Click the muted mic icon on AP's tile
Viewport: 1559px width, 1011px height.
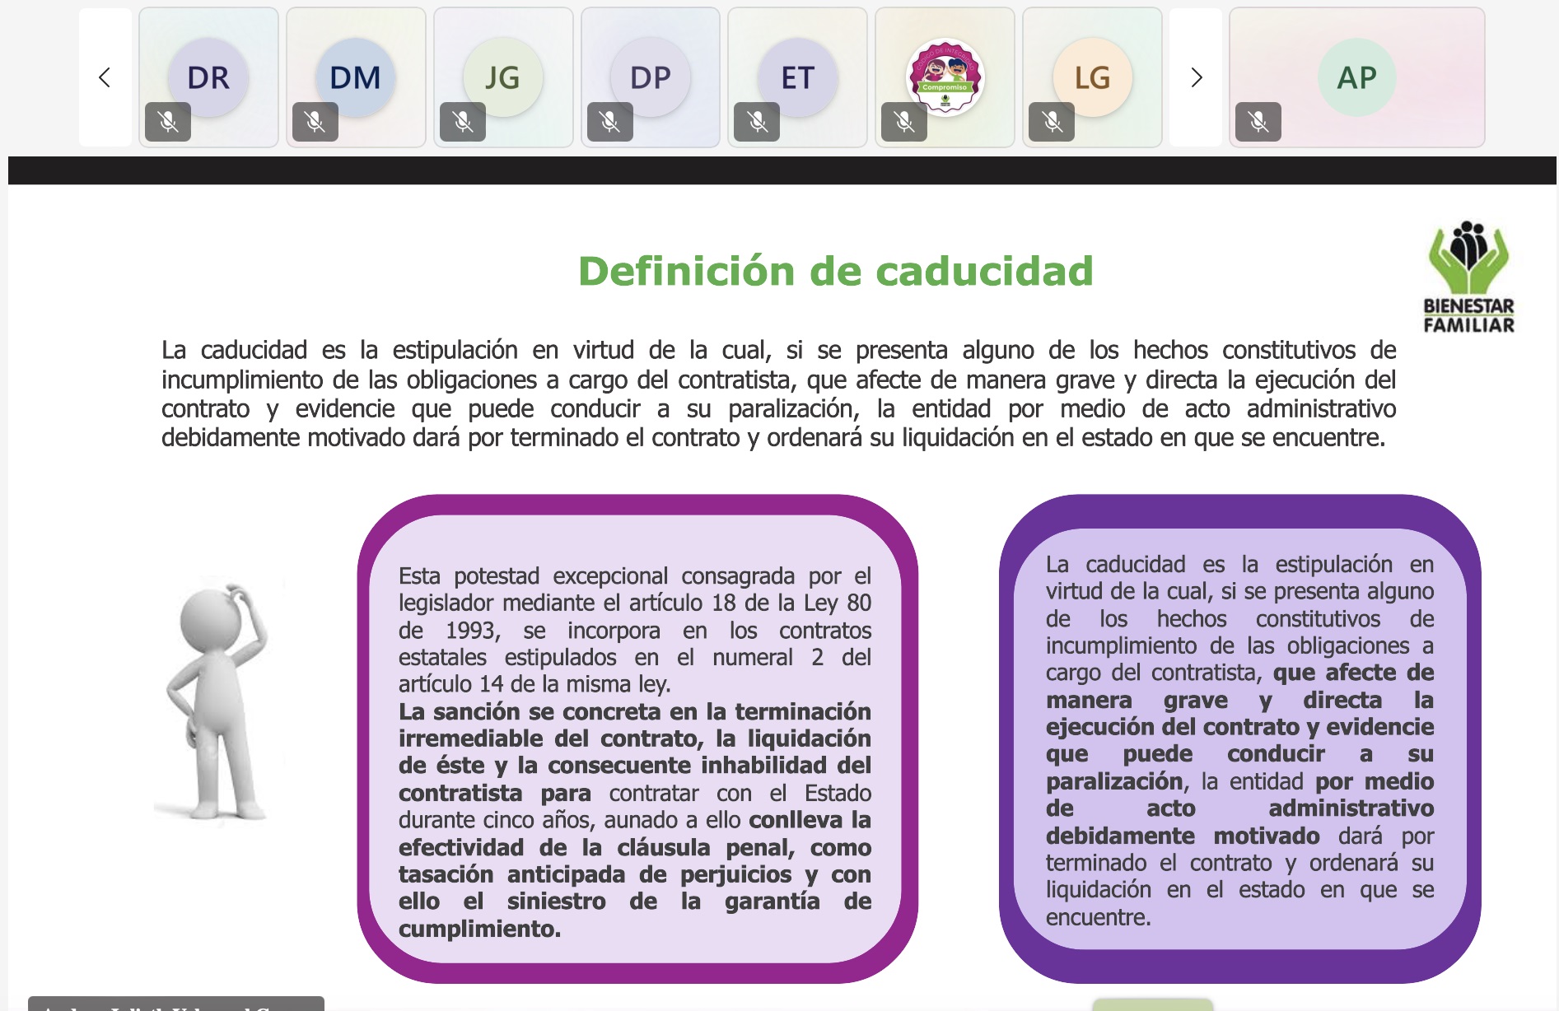coord(1258,122)
